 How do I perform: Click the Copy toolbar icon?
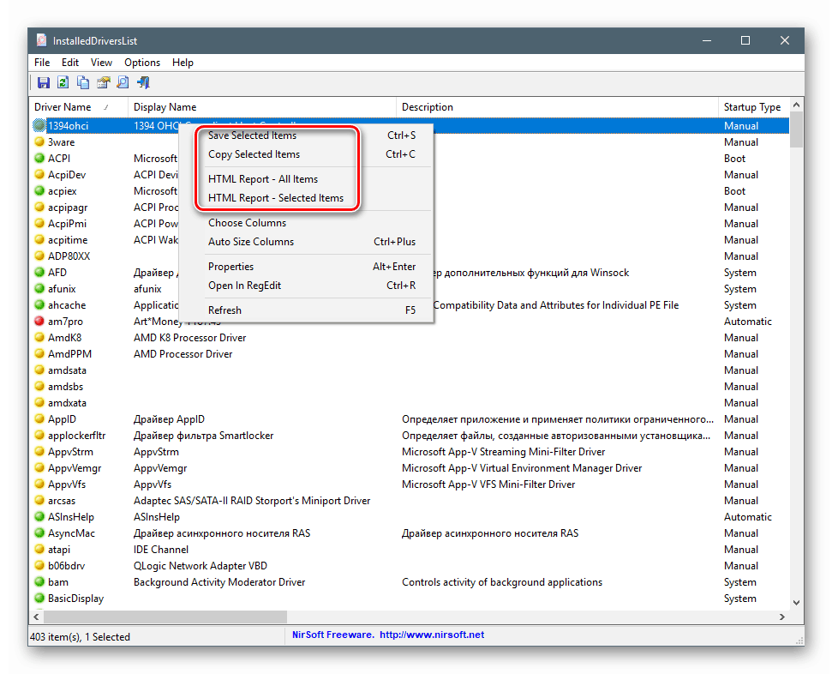coord(83,83)
